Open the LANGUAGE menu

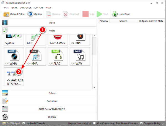click(x=25, y=8)
